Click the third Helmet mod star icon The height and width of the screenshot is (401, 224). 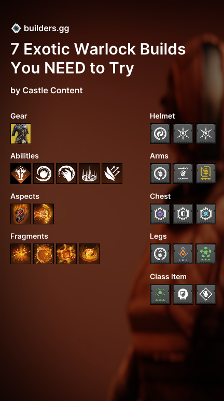(x=206, y=134)
